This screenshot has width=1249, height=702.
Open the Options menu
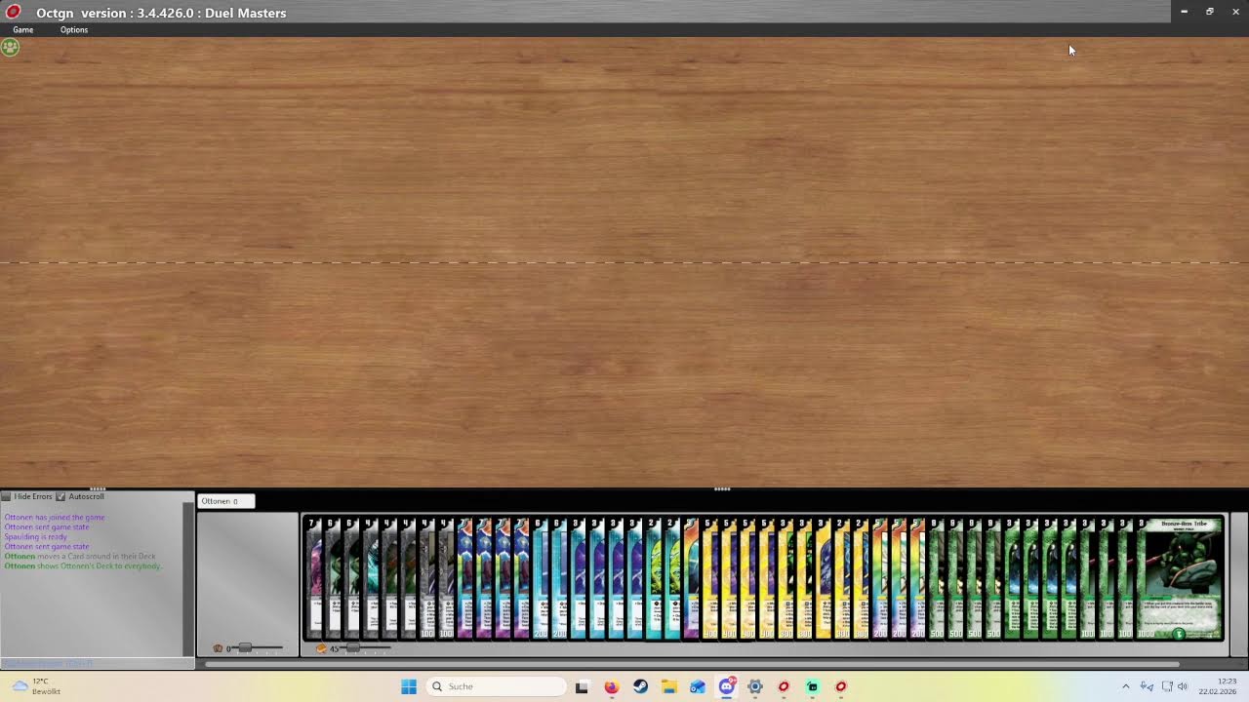[74, 30]
